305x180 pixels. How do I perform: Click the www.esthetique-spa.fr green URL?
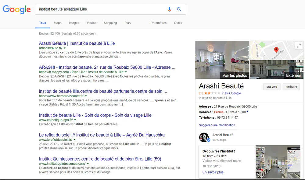(x=56, y=120)
